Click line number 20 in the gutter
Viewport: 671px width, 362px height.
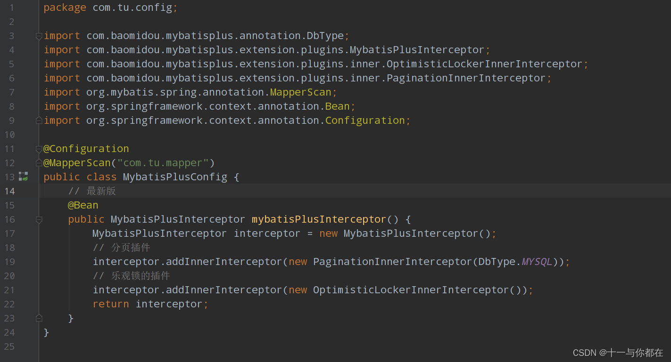coord(9,276)
